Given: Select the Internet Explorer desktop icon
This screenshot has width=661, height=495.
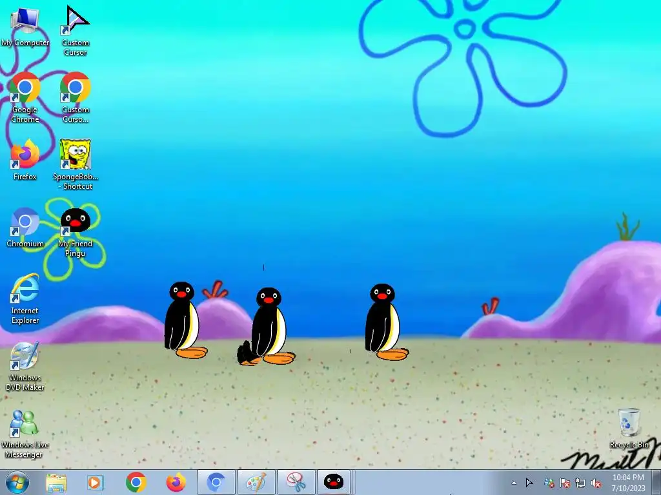Looking at the screenshot, I should pyautogui.click(x=25, y=299).
